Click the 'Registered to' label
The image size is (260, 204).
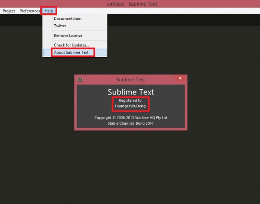130,100
